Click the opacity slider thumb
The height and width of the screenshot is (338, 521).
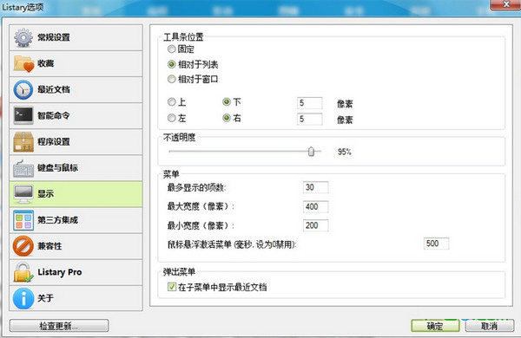[x=311, y=152]
